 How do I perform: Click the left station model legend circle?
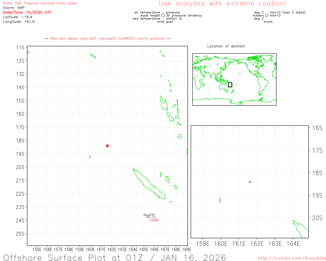163,16
